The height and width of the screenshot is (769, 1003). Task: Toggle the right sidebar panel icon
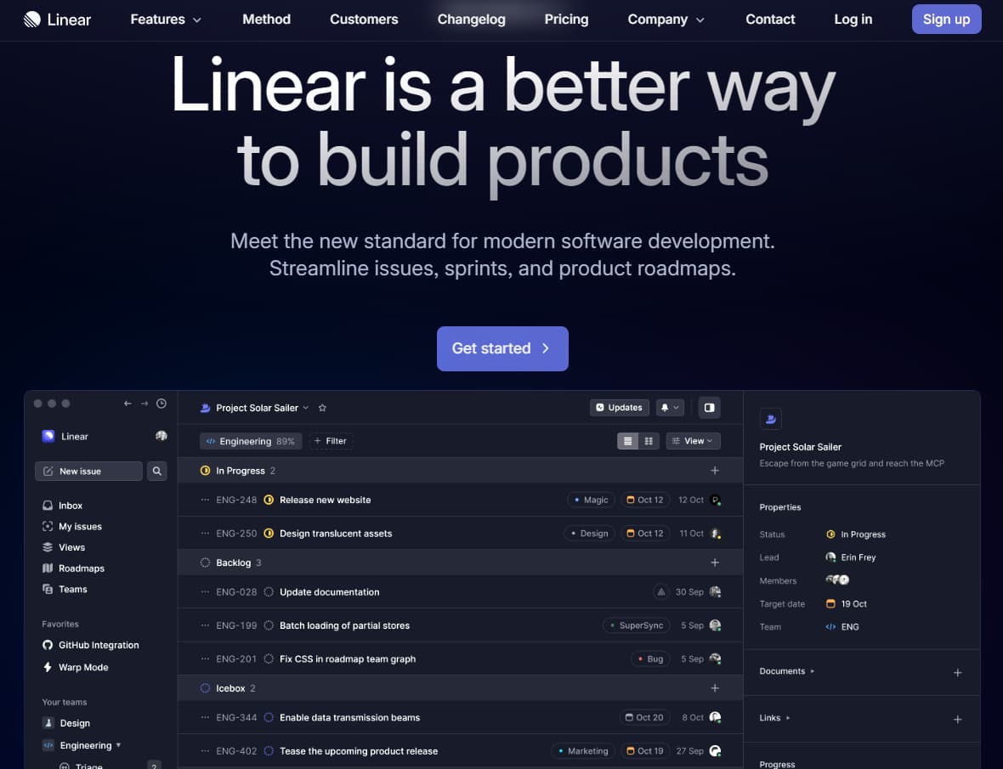tap(710, 408)
